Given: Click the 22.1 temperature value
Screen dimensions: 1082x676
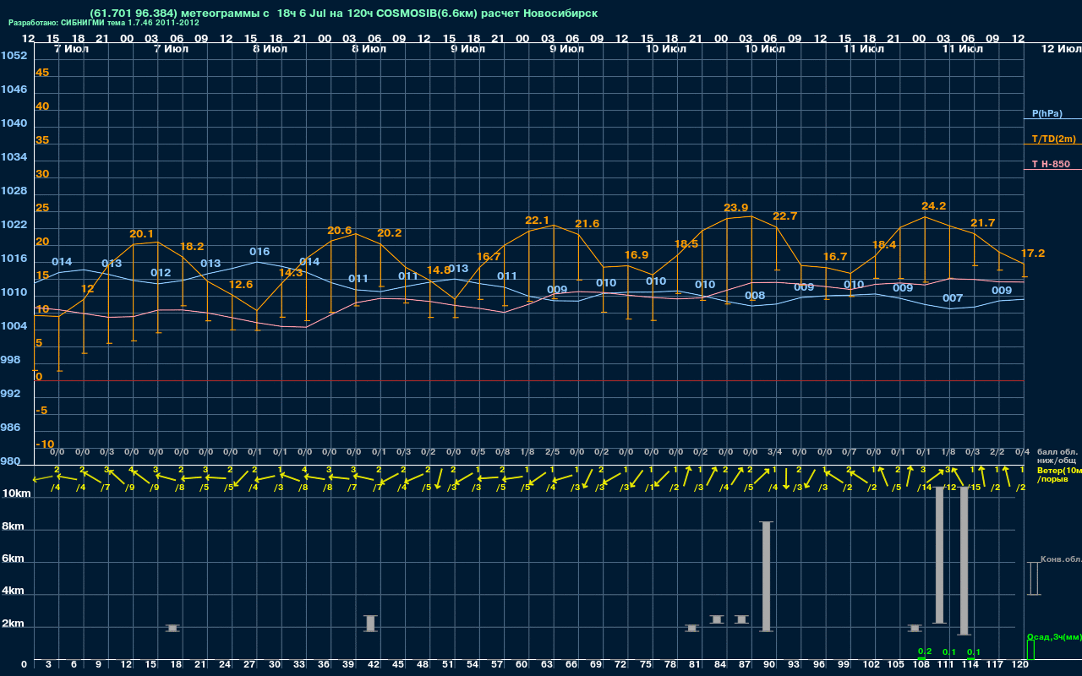Looking at the screenshot, I should (x=537, y=220).
